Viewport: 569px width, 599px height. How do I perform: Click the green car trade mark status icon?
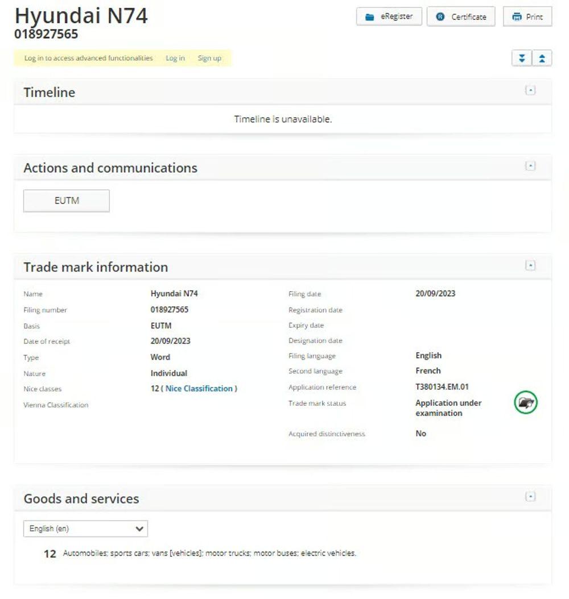(525, 402)
